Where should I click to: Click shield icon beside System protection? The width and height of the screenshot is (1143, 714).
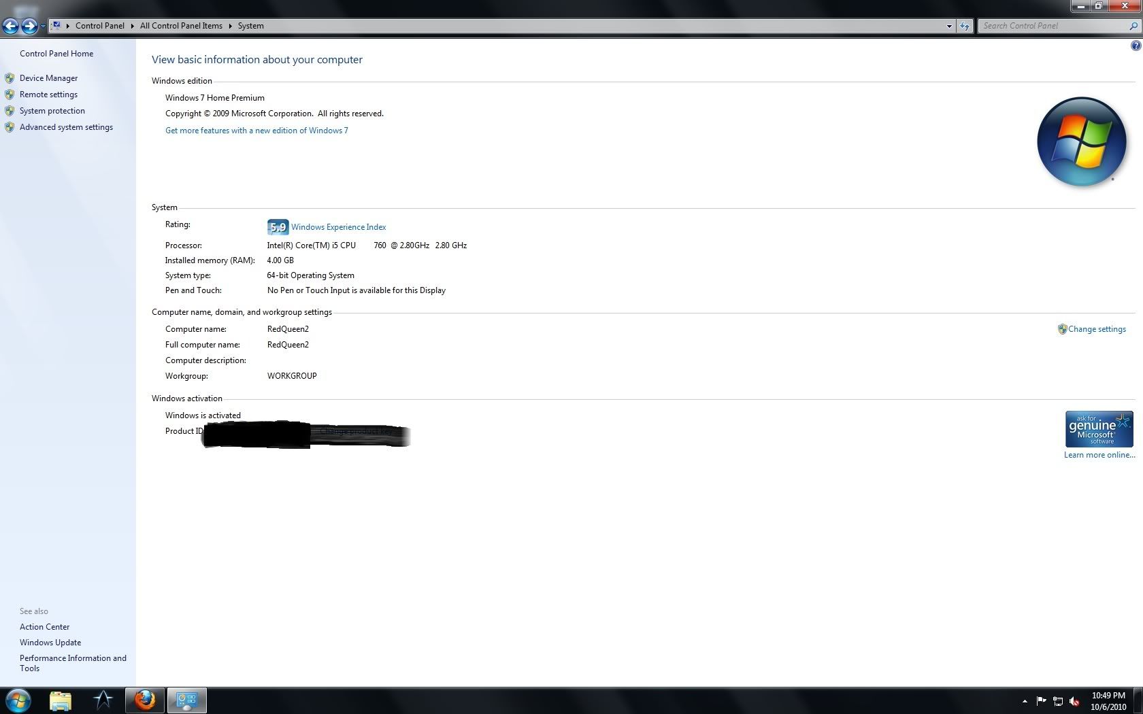[x=10, y=111]
